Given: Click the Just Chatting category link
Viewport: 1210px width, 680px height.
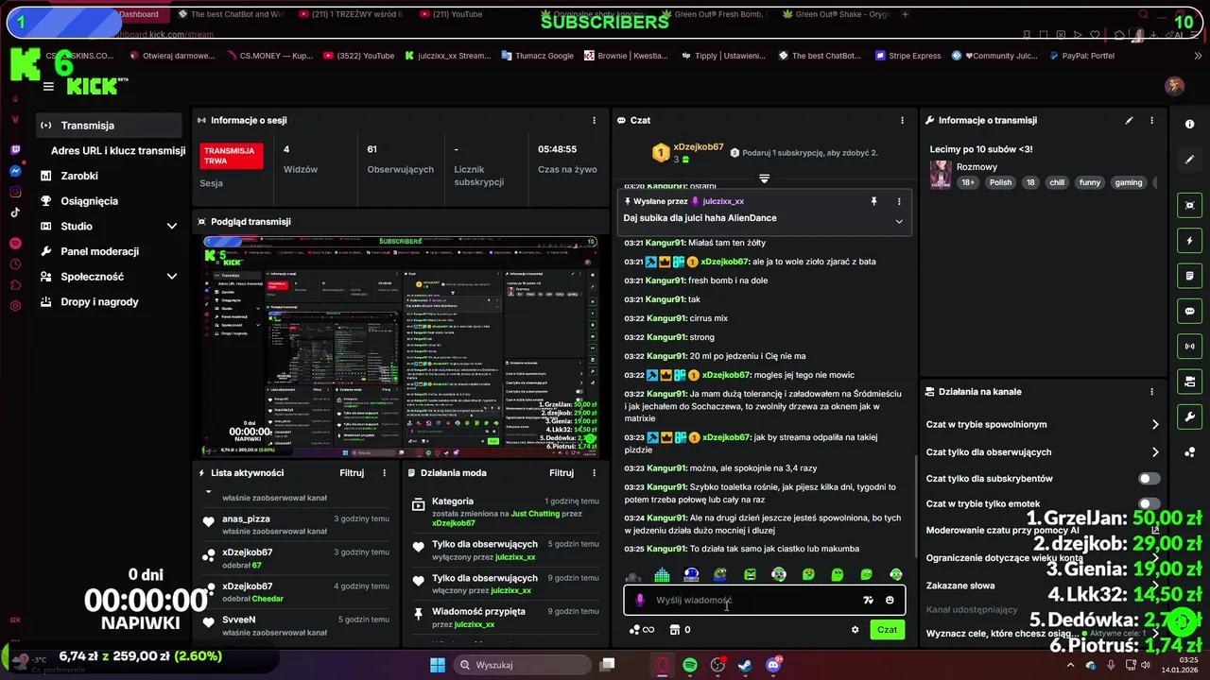Looking at the screenshot, I should pyautogui.click(x=535, y=514).
